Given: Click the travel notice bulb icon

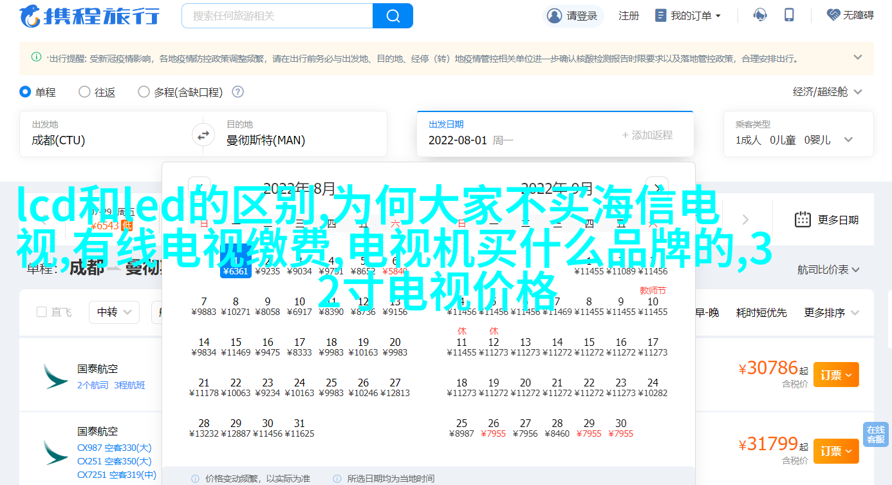Looking at the screenshot, I should (37, 57).
